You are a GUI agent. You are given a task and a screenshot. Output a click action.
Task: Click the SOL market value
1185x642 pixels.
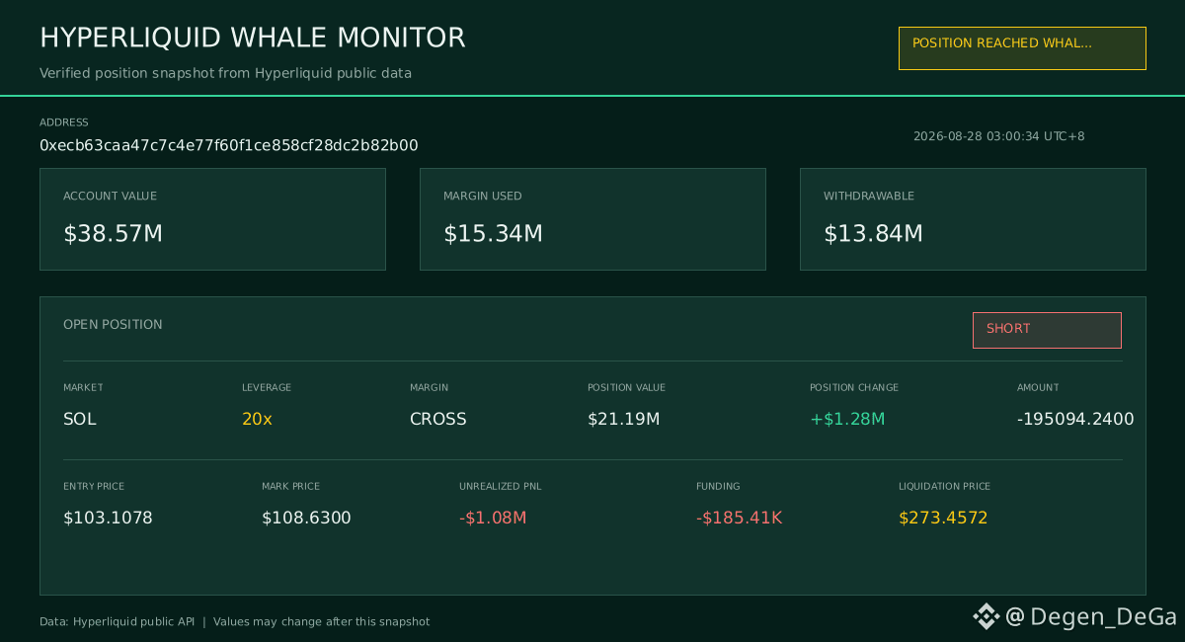point(80,419)
